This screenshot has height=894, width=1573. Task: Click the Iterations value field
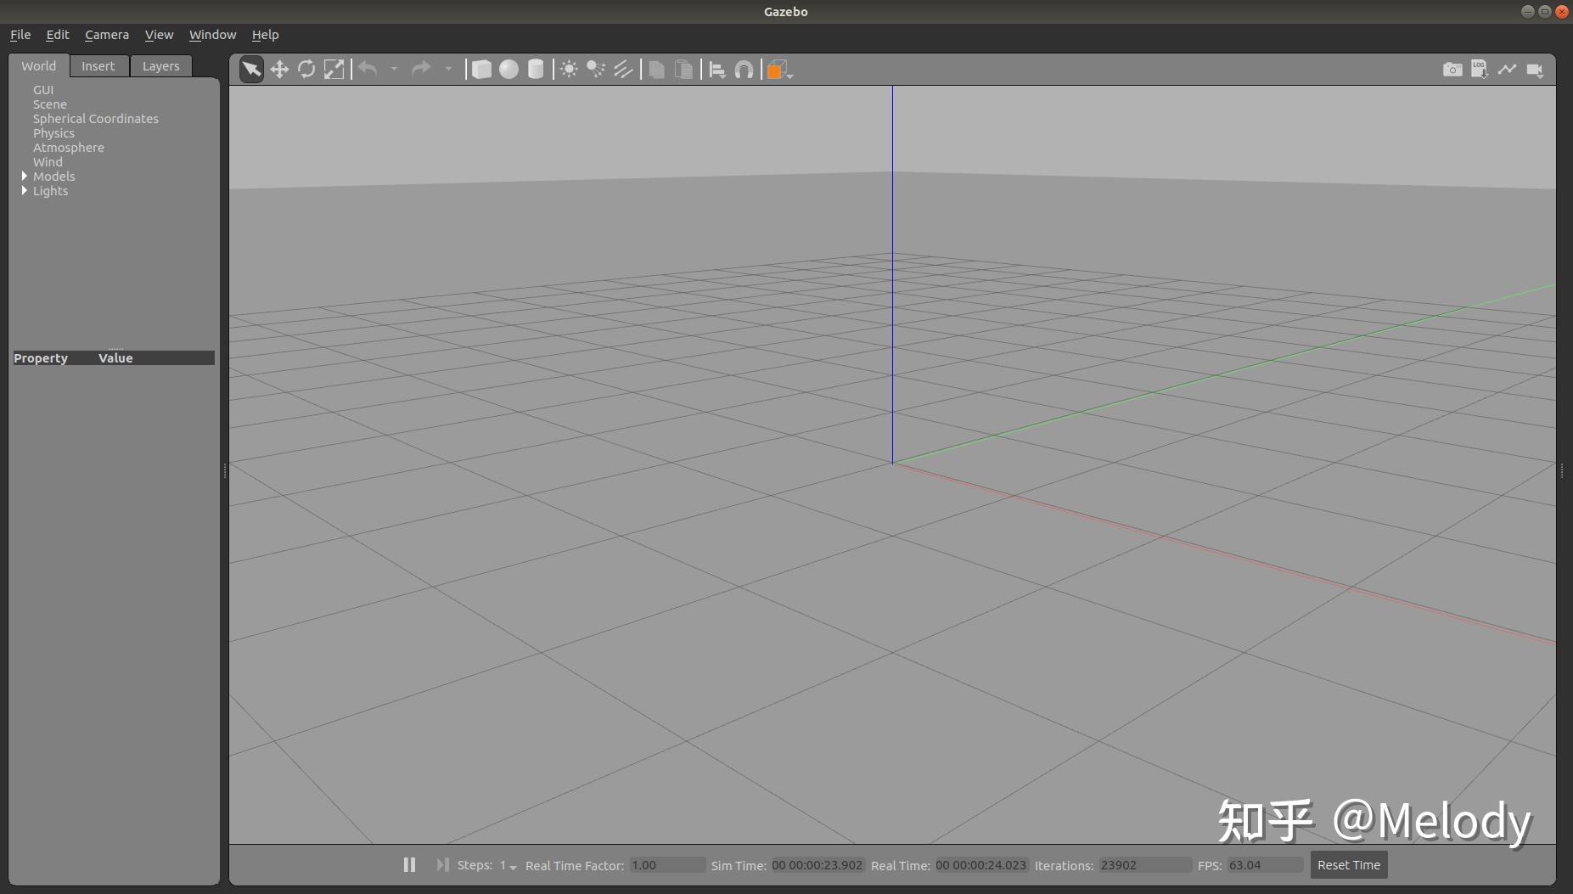pyautogui.click(x=1145, y=865)
